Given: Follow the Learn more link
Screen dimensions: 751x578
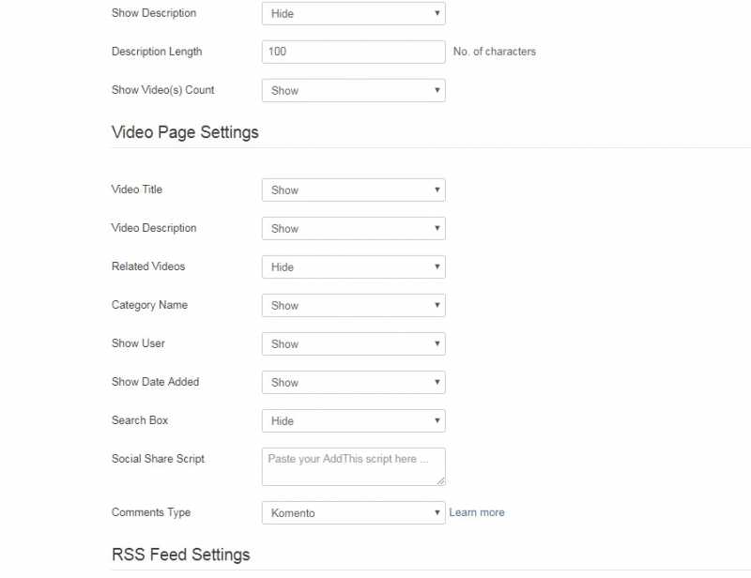Looking at the screenshot, I should (477, 512).
